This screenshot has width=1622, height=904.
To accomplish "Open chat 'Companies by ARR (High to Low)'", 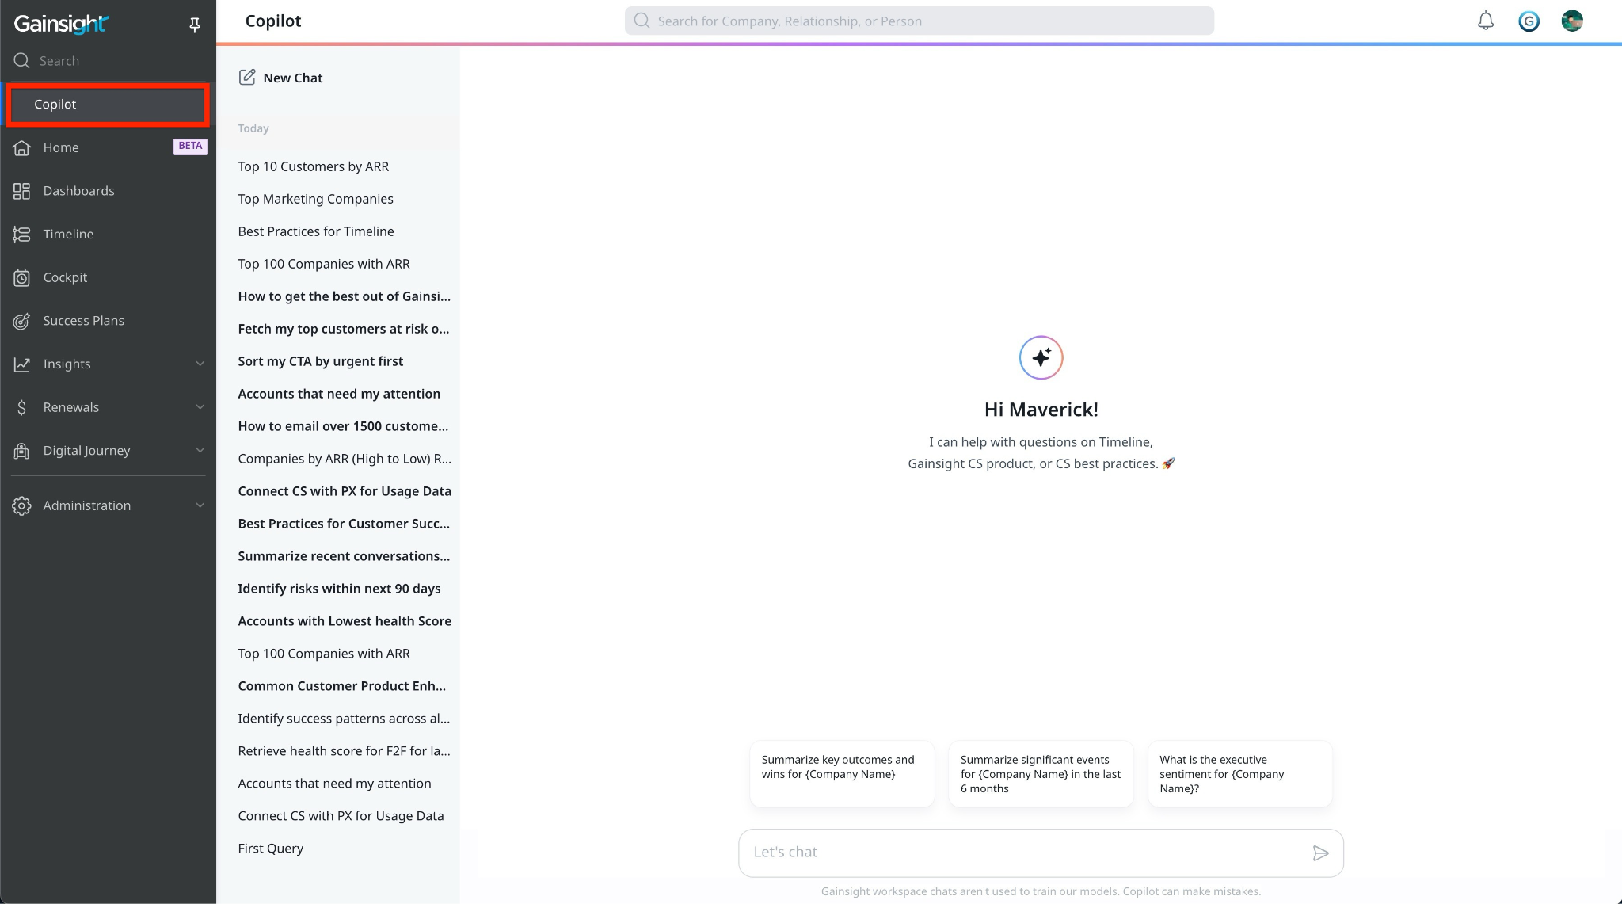I will (x=345, y=459).
